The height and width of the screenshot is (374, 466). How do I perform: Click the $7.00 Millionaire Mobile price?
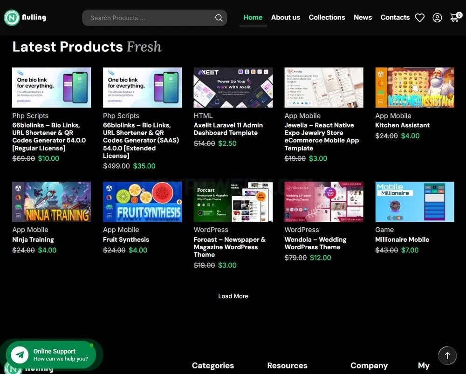(410, 250)
